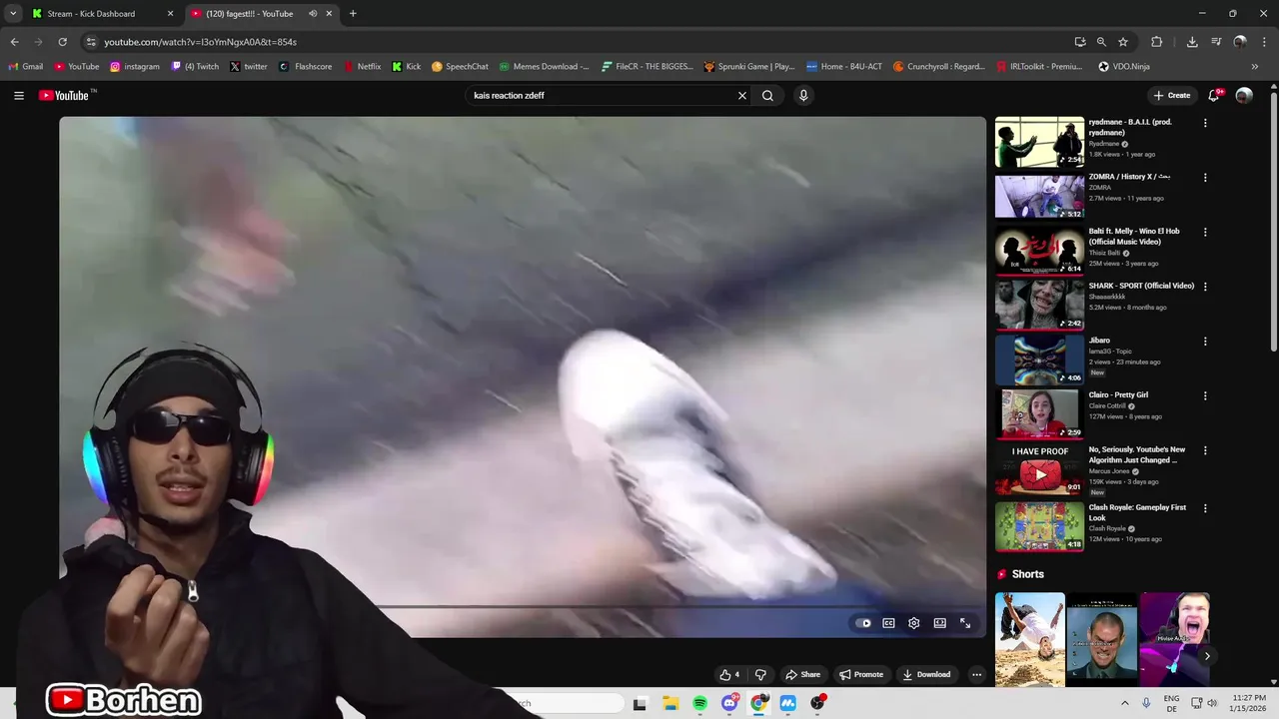1279x719 pixels.
Task: Click the YouTube search input field
Action: tap(600, 96)
